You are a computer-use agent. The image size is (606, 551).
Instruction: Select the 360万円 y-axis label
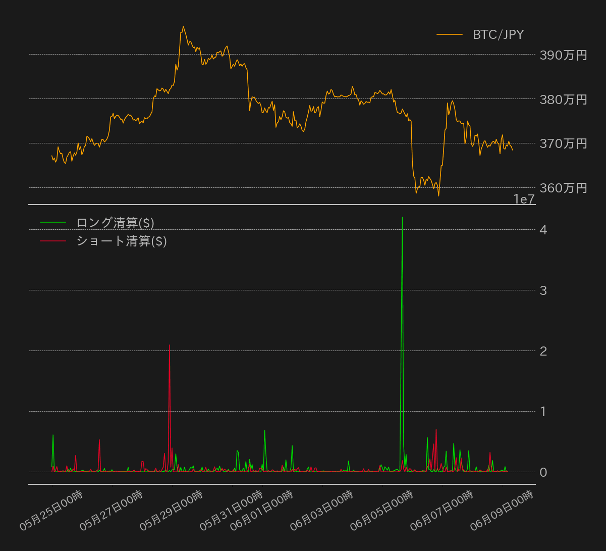point(563,188)
